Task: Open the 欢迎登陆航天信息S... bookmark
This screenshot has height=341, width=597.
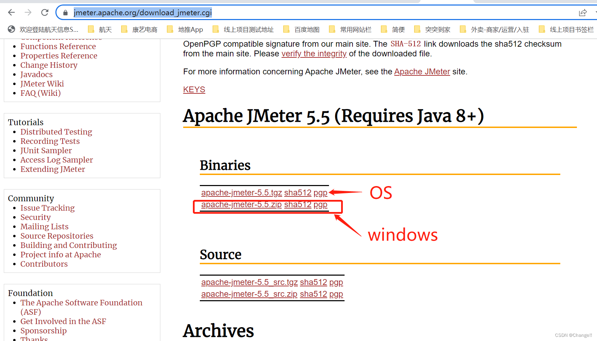Action: click(x=43, y=29)
